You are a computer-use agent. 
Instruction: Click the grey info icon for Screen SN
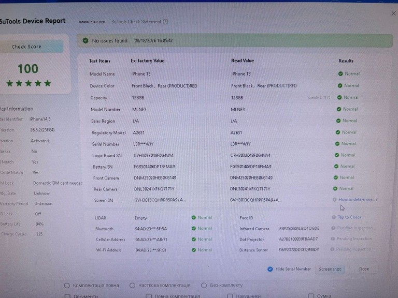point(335,200)
